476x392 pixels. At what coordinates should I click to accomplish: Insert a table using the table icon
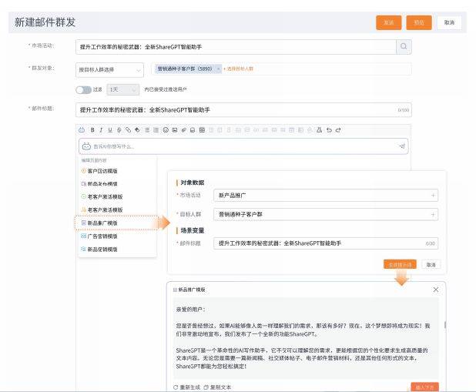pyautogui.click(x=202, y=130)
